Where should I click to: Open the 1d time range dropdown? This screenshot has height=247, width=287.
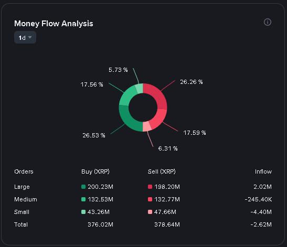25,38
